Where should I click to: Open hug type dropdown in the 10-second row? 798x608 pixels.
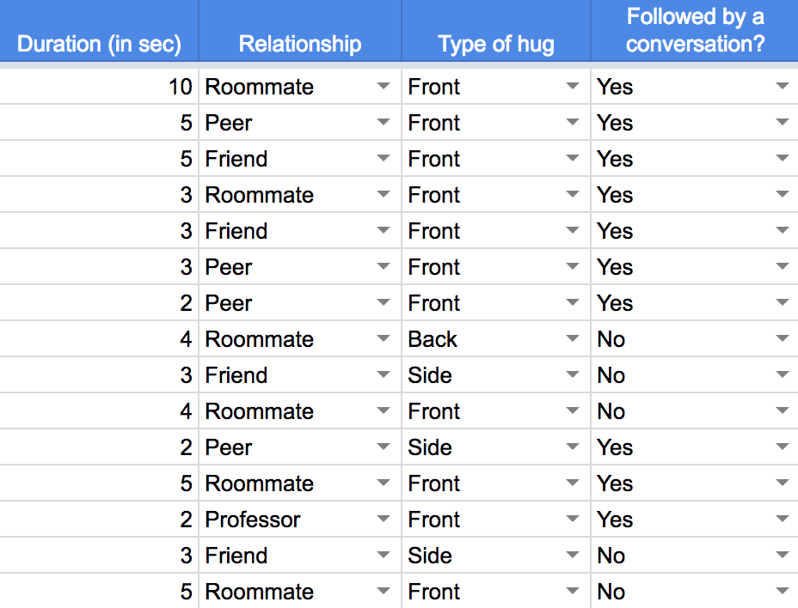pyautogui.click(x=573, y=86)
